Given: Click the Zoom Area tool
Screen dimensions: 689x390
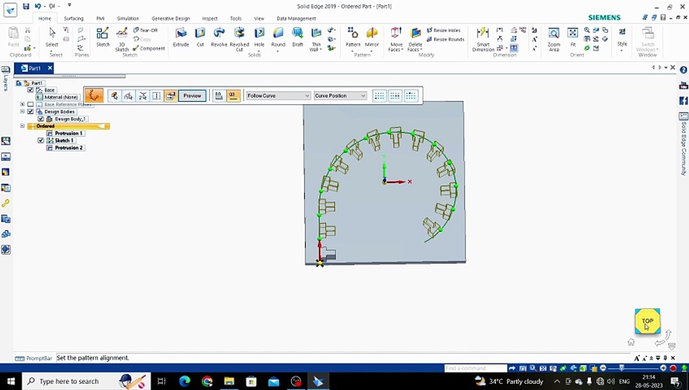Looking at the screenshot, I should click(554, 39).
